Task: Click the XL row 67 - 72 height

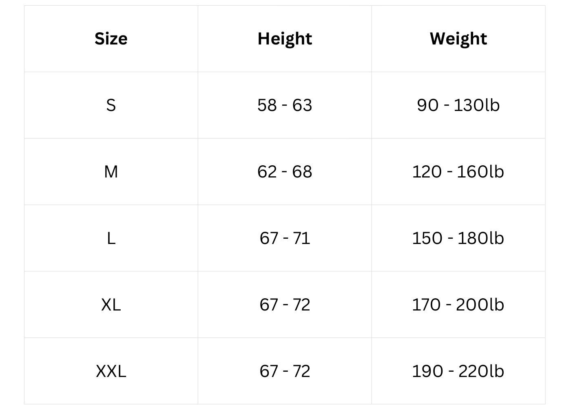Action: [285, 305]
